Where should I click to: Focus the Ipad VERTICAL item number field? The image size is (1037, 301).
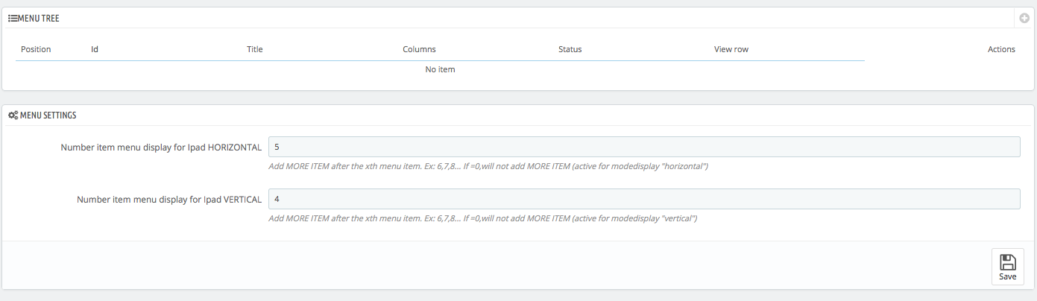(x=643, y=199)
